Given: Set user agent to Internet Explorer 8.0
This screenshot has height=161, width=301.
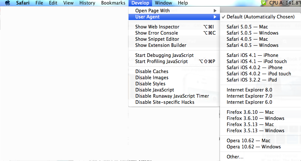Looking at the screenshot, I should (261, 90).
